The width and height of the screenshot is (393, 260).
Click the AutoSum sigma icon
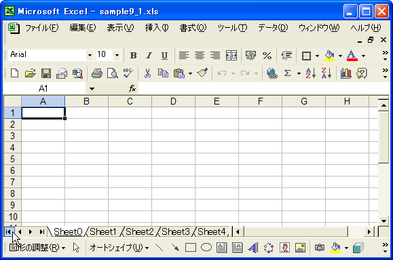(x=288, y=73)
